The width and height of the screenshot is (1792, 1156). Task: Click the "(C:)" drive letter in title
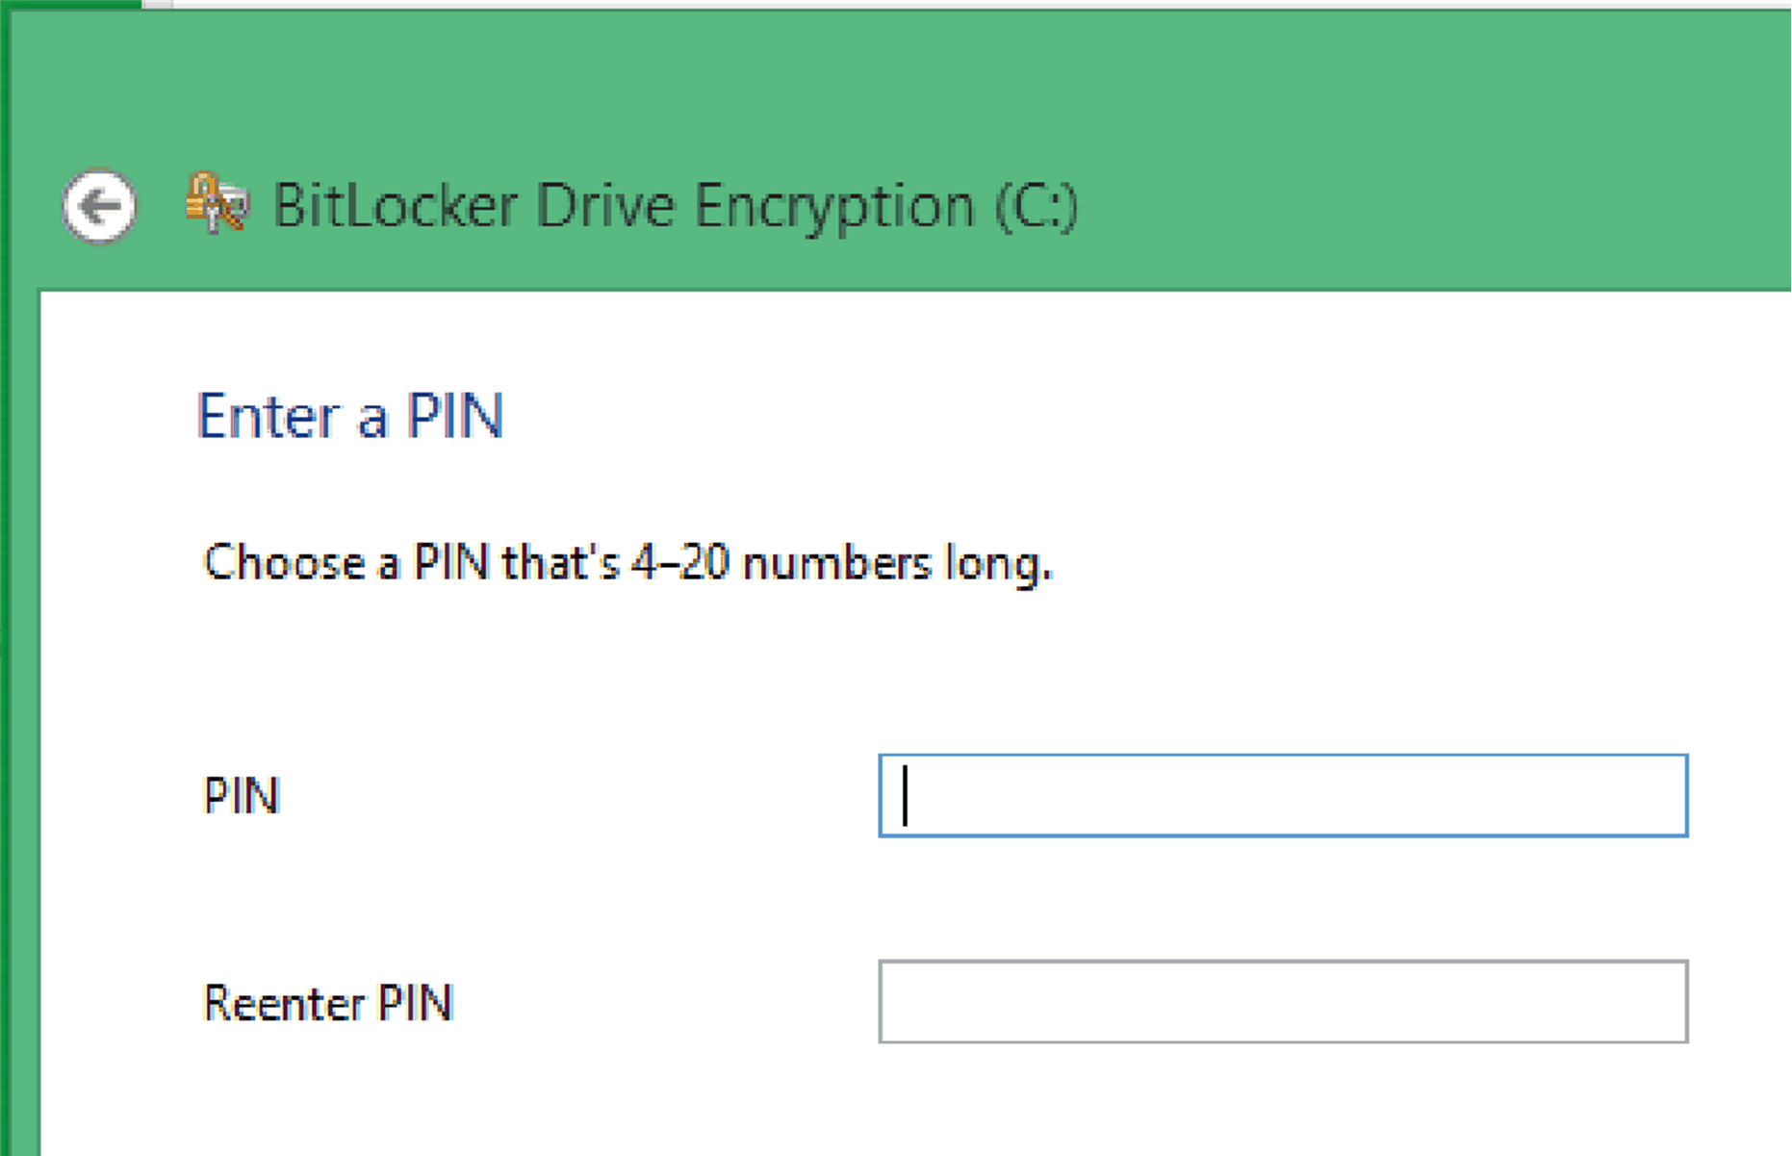coord(1036,206)
